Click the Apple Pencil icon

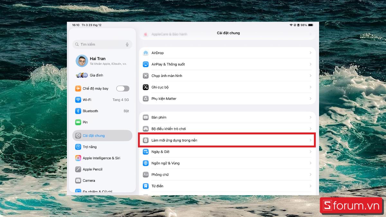78,169
